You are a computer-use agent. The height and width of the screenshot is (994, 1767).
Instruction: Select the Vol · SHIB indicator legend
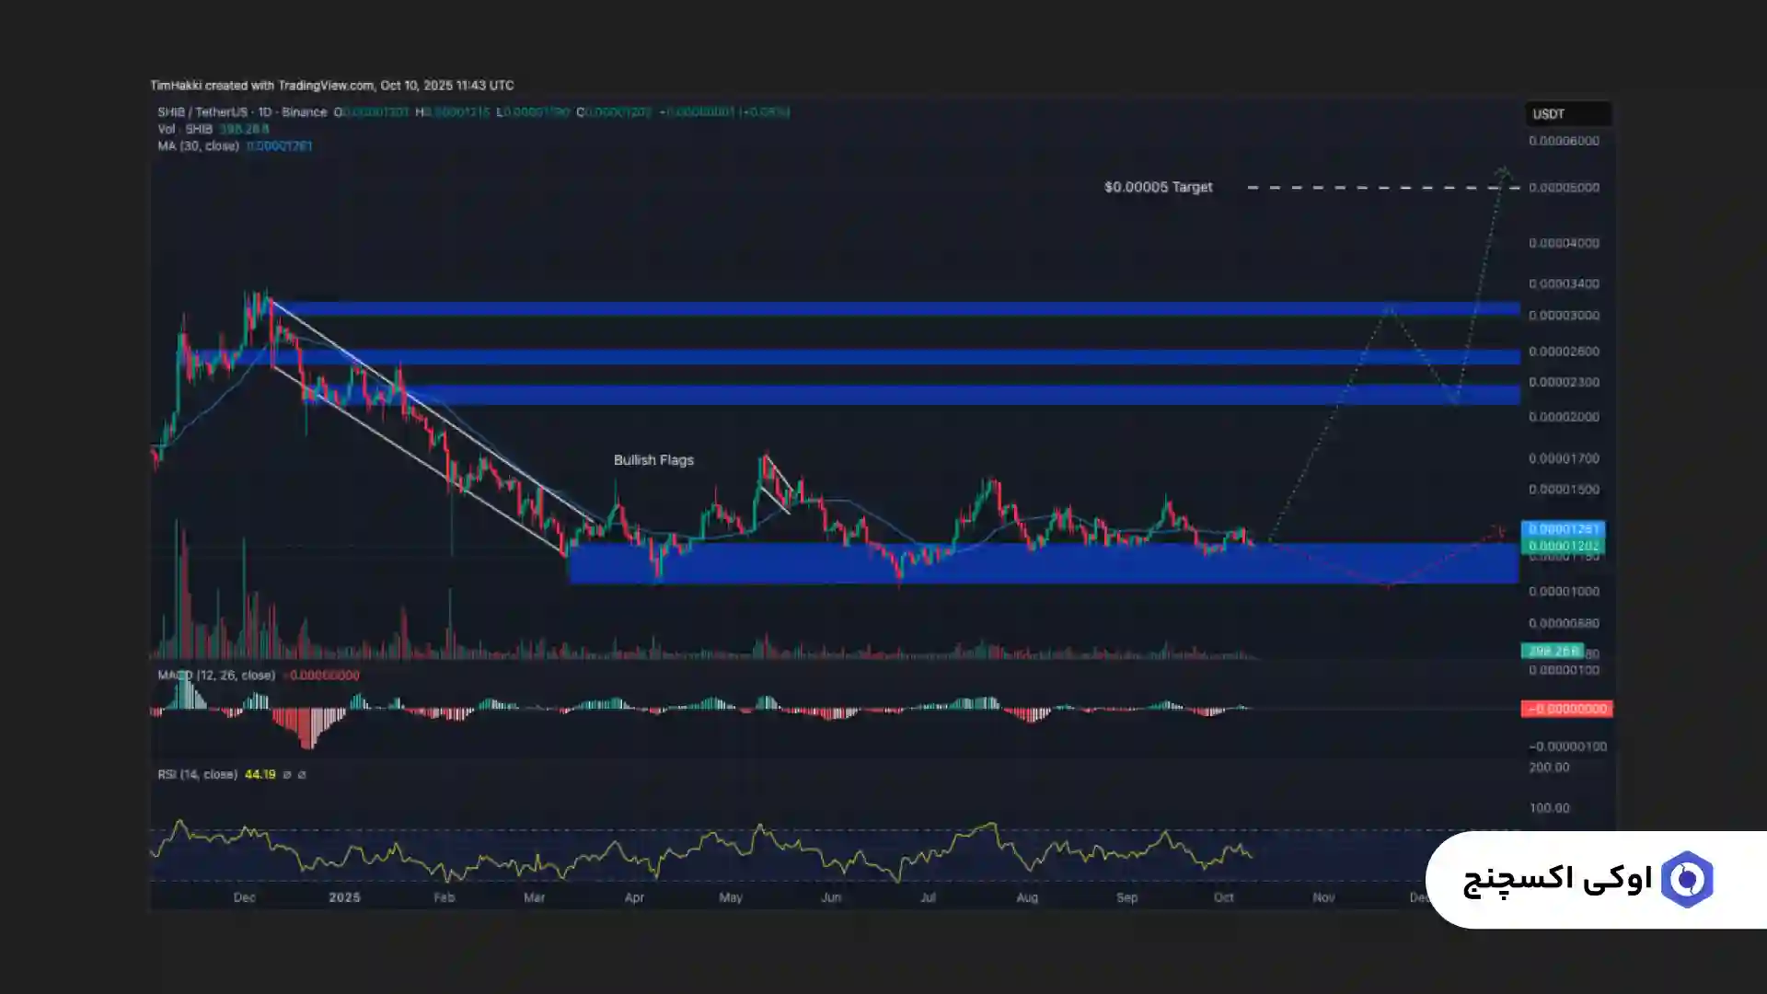click(185, 129)
